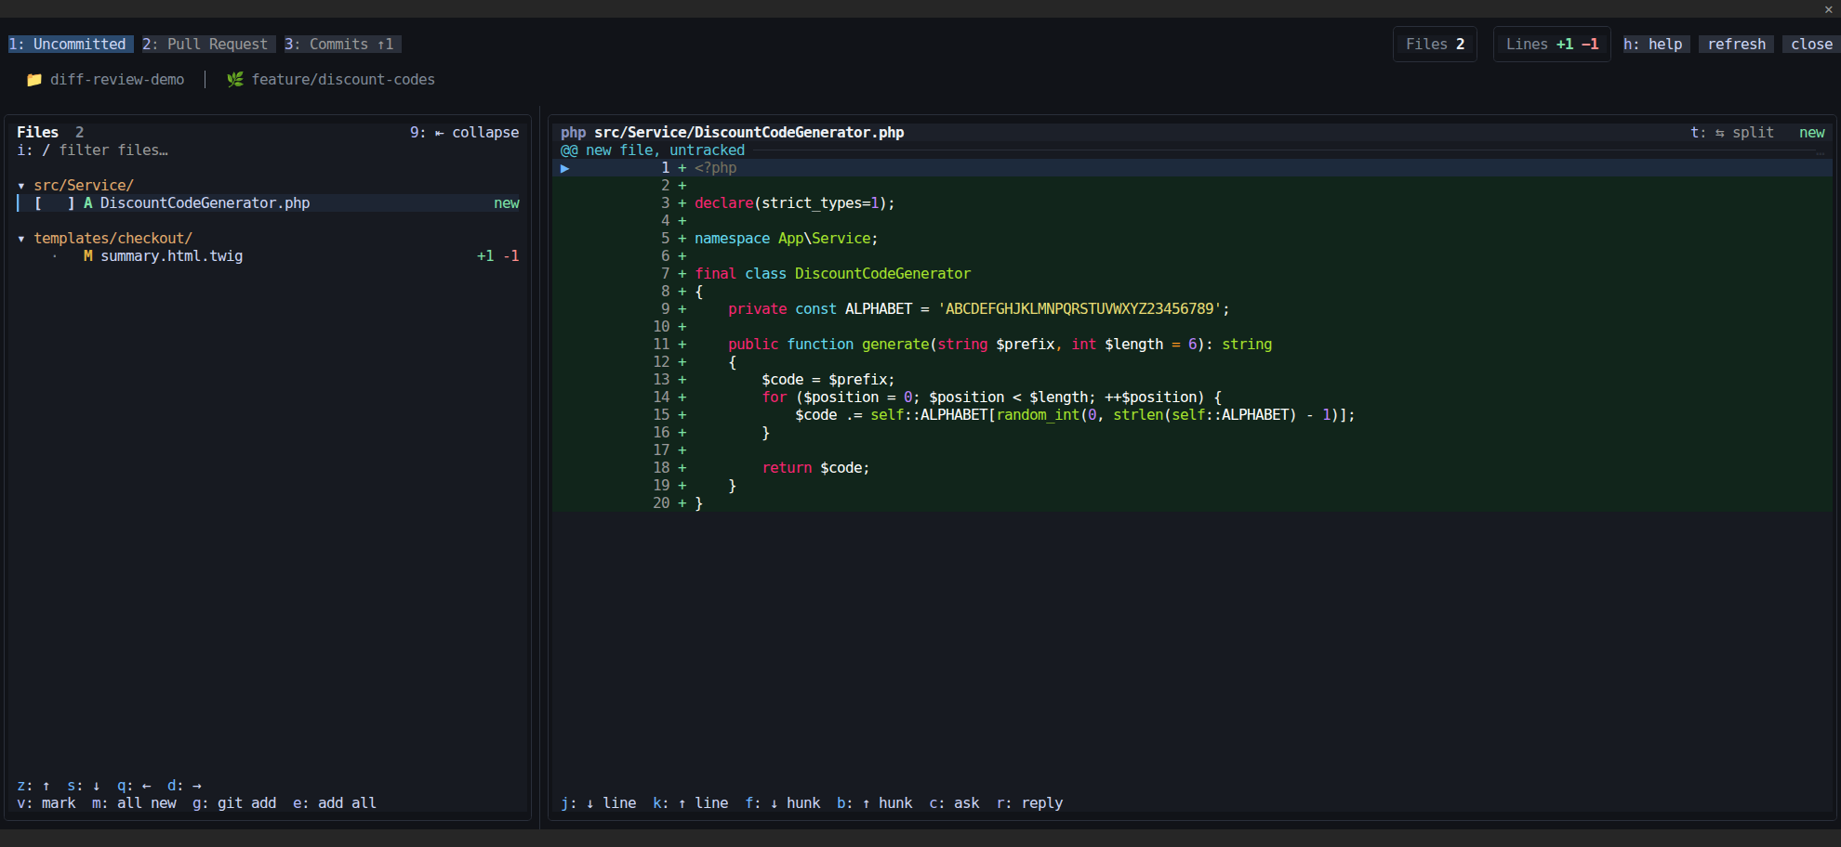Click the line 7 'final class DiscountCodeGenerator'
The height and width of the screenshot is (847, 1841).
tap(833, 274)
